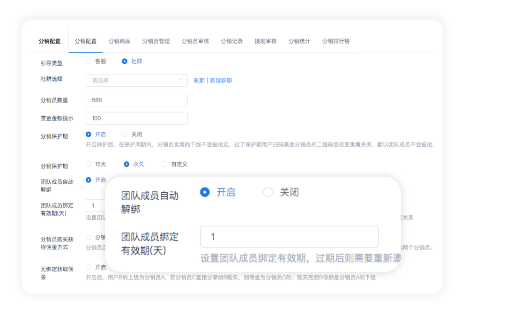Image resolution: width=506 pixels, height=315 pixels.
Task: Click the 团队成员绑定有效期 input in the popup
Action: pyautogui.click(x=289, y=237)
